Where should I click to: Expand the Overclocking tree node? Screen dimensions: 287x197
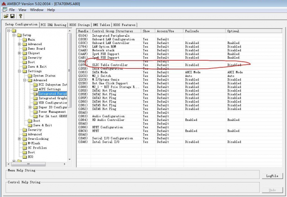click(x=19, y=139)
